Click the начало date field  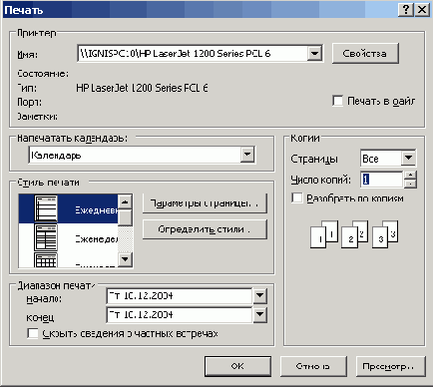coord(180,296)
